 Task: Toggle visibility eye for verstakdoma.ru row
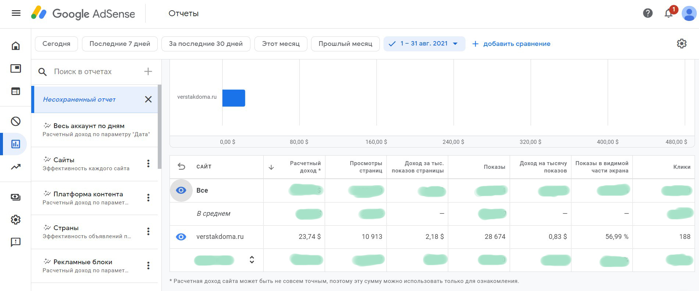(x=181, y=237)
